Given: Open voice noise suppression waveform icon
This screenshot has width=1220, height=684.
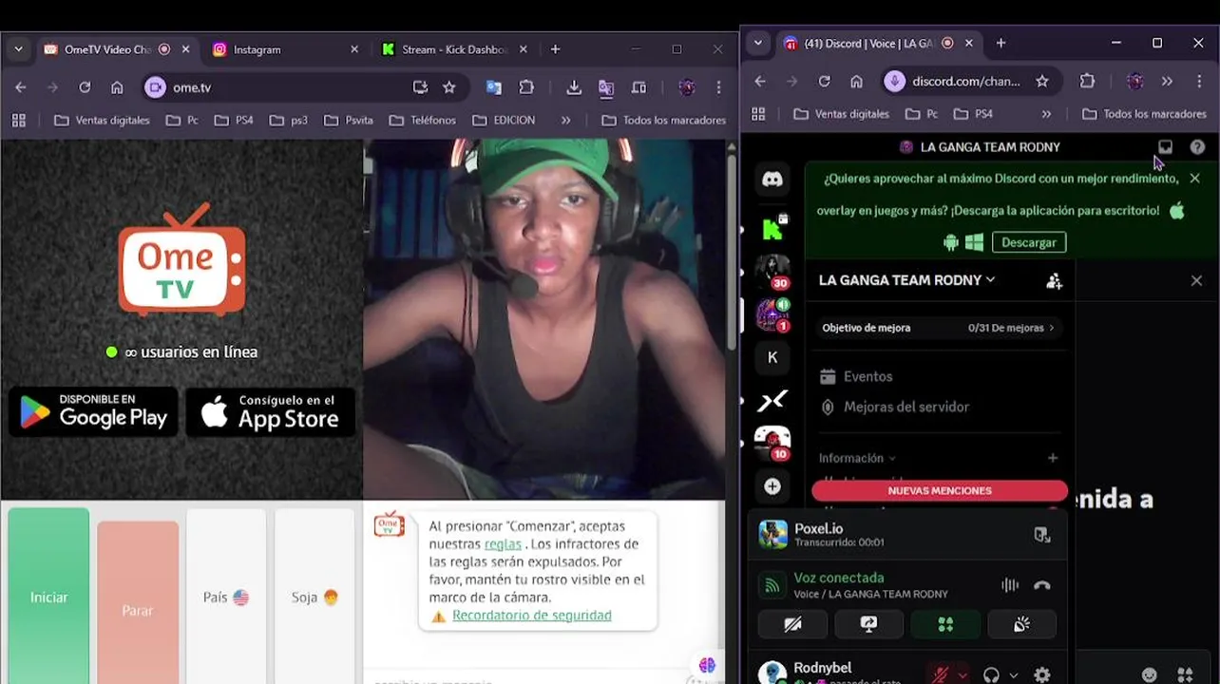Looking at the screenshot, I should [1010, 585].
